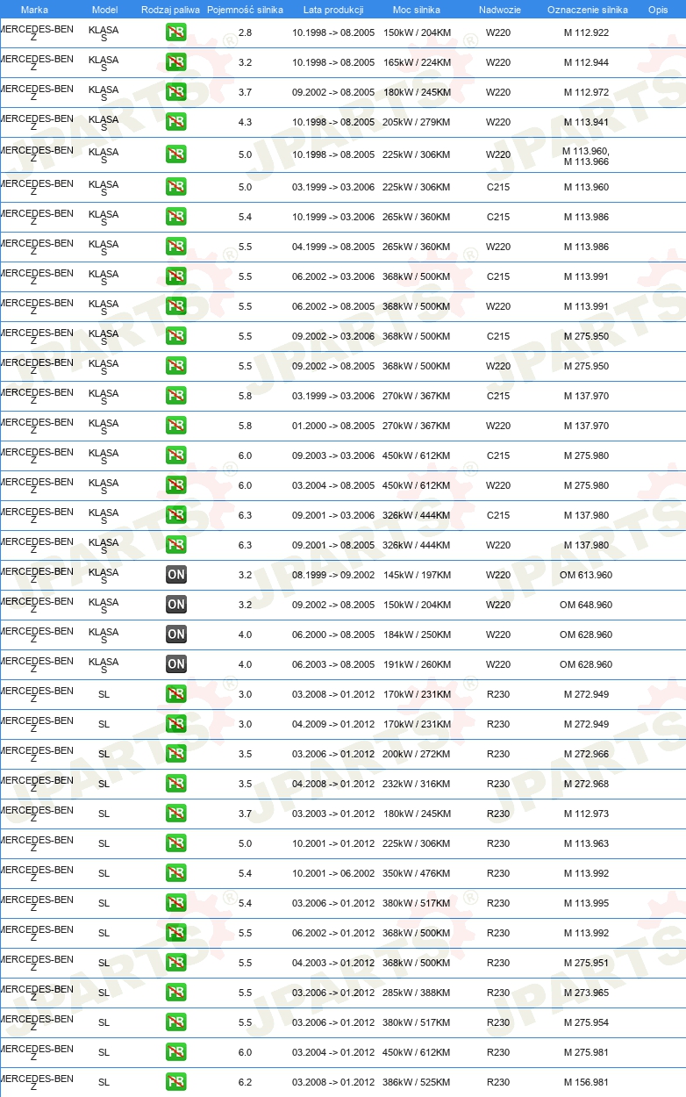
Task: Click petrol icon in SL M 113.995 row
Action: pyautogui.click(x=176, y=904)
